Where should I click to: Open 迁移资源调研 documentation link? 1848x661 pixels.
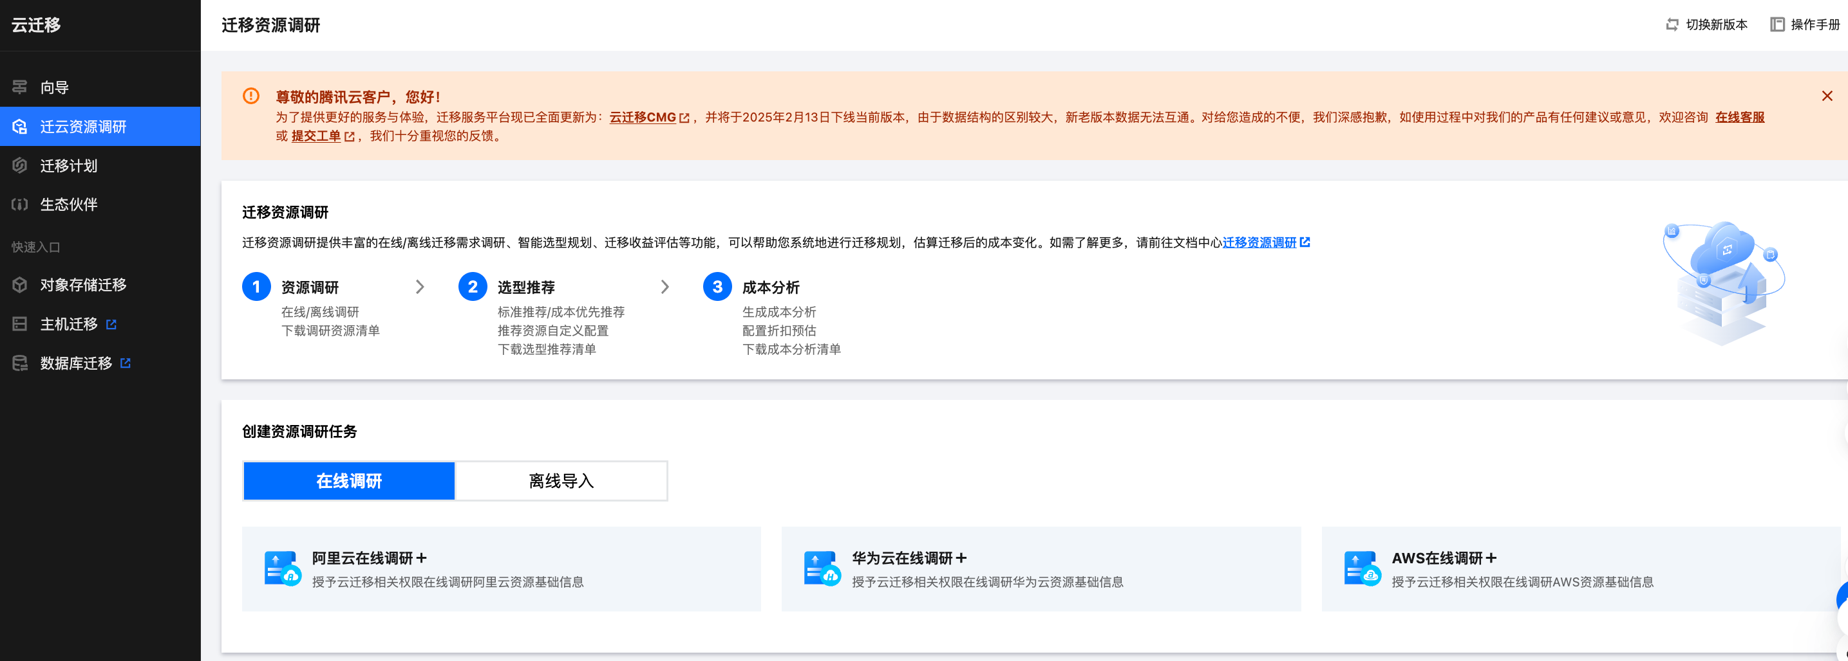[x=1259, y=243]
